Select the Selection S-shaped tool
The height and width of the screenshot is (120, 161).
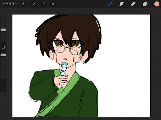(43, 4)
